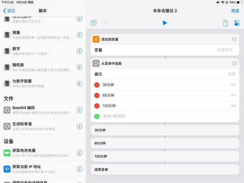This screenshot has height=183, width=244.
Task: Click the orange variable icon of 添加到变量
Action: point(96,39)
